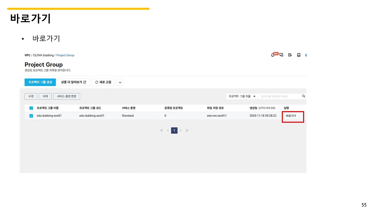
Task: Go to last page with double-right arrows
Action: (x=187, y=130)
